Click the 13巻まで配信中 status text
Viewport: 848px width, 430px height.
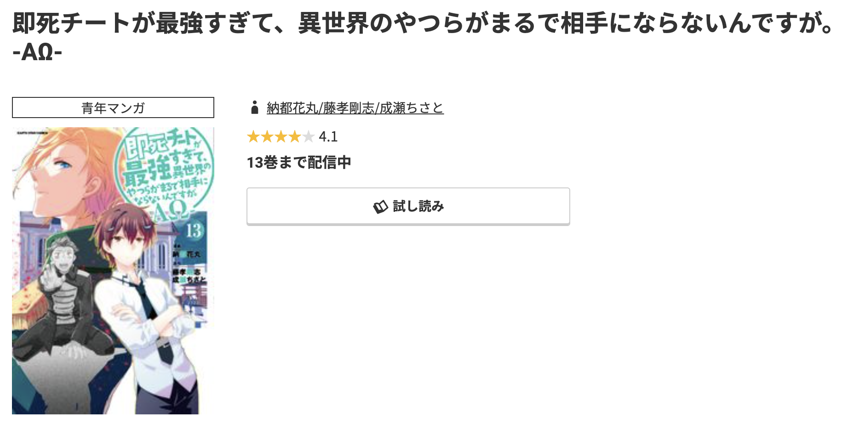pos(298,162)
